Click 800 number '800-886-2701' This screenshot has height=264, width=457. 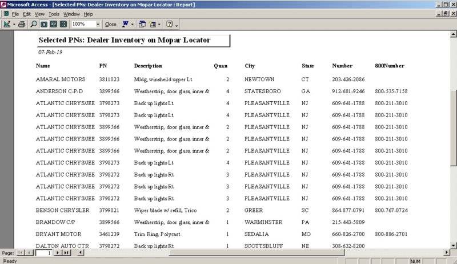tap(391, 234)
